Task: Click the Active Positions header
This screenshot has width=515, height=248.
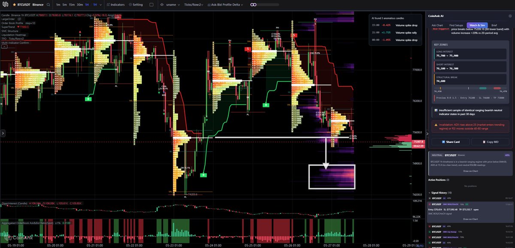Action: 439,180
